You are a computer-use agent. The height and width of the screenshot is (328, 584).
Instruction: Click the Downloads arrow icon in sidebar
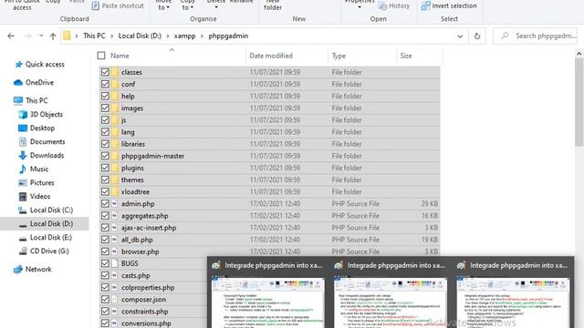coord(23,156)
